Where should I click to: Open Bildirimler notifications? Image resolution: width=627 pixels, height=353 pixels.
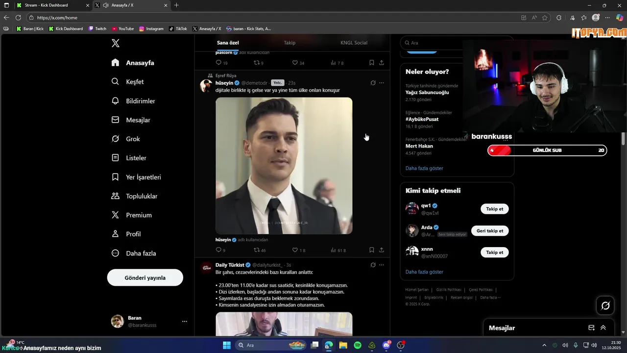tap(133, 101)
